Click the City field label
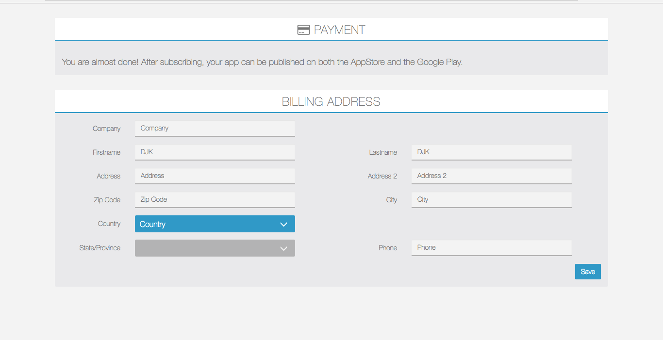The width and height of the screenshot is (663, 340). [x=392, y=200]
